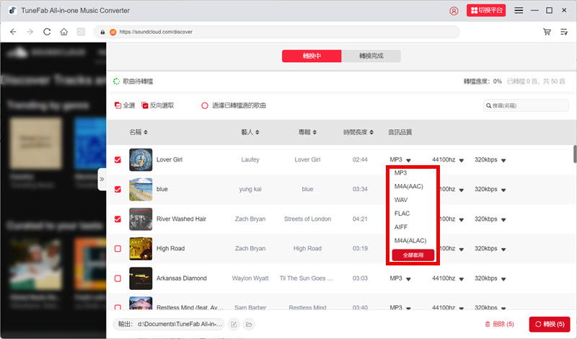
Task: Choose AIFF in the format list
Action: (x=401, y=227)
